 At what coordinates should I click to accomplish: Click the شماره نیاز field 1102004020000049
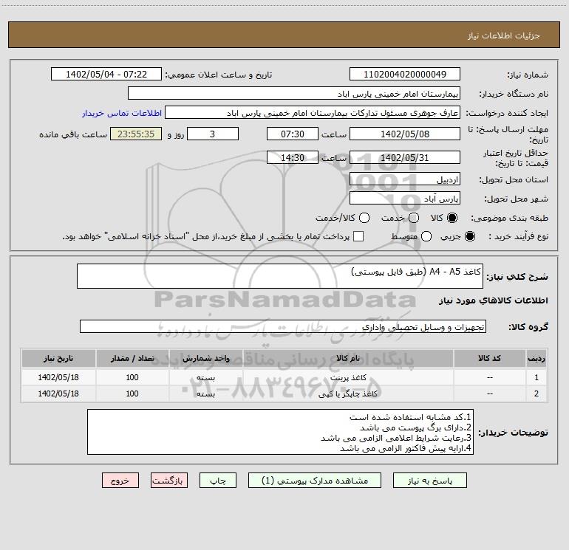click(405, 74)
